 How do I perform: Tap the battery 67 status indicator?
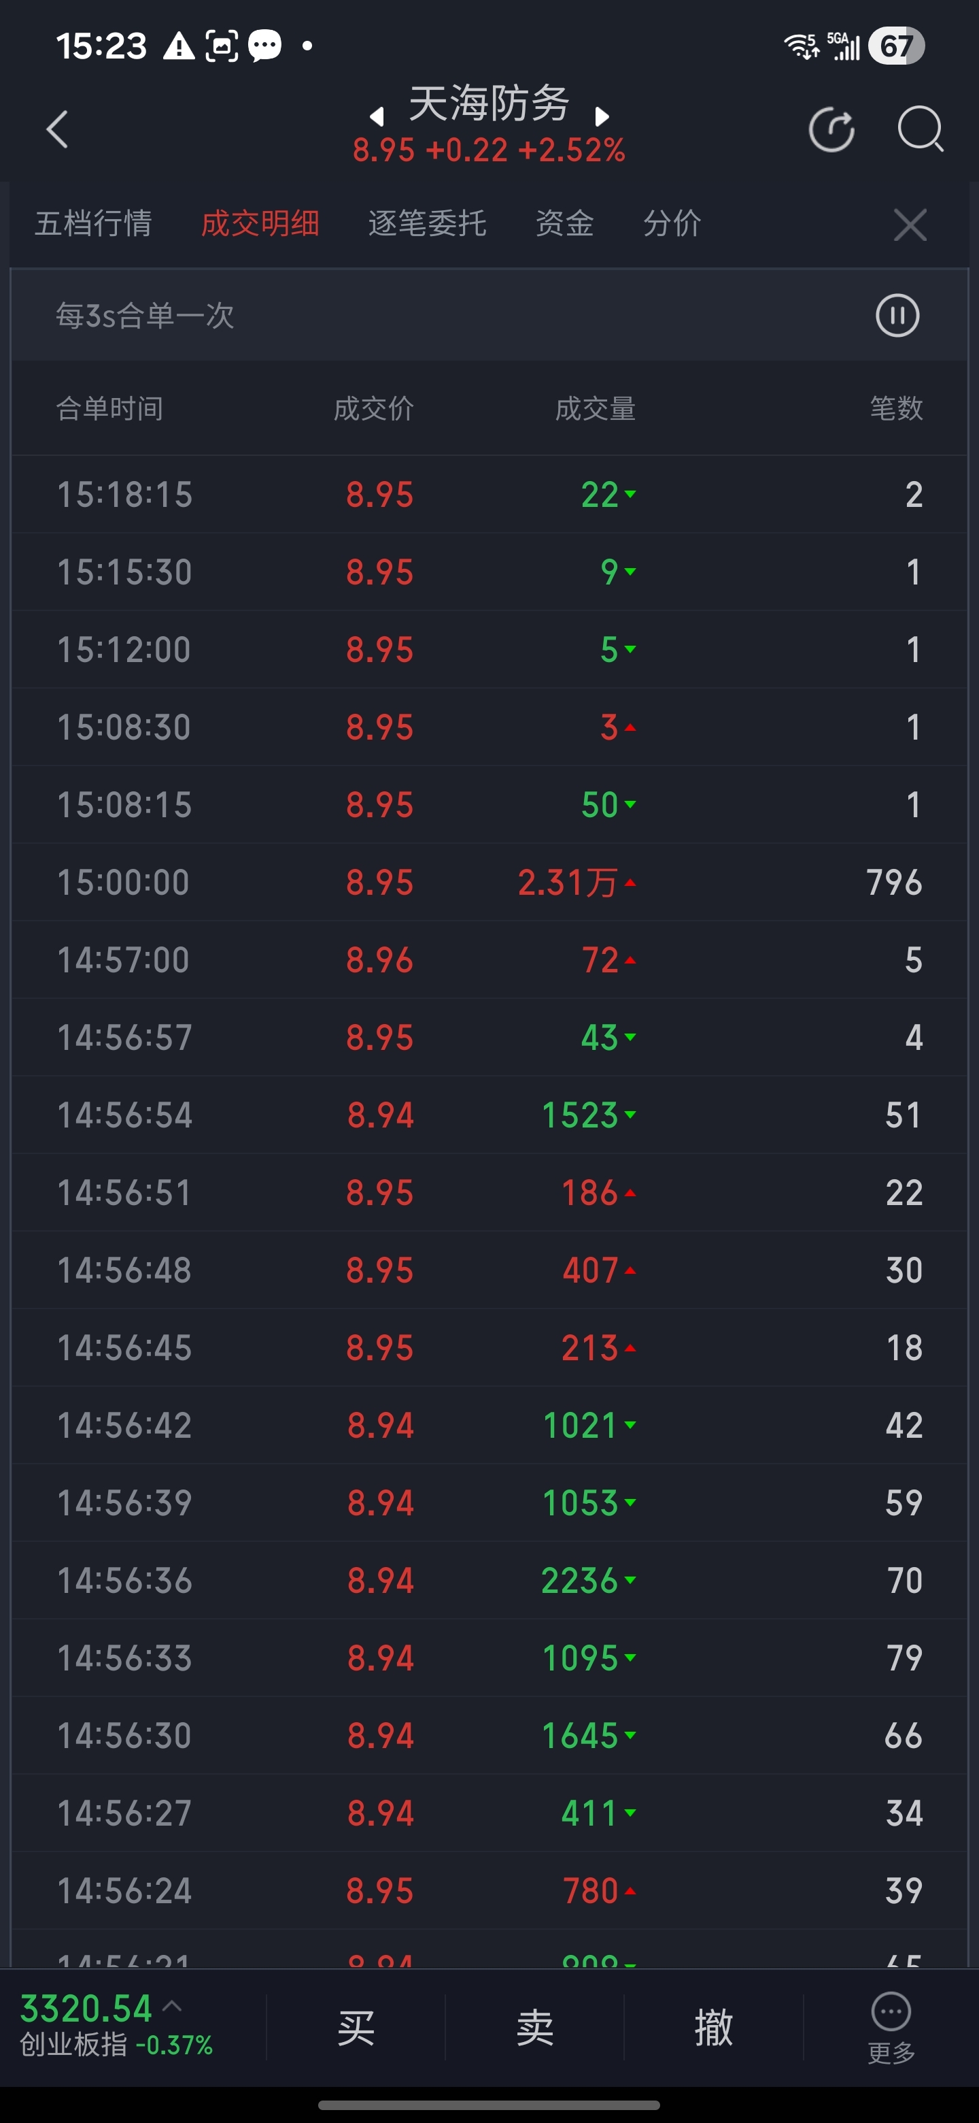(897, 46)
